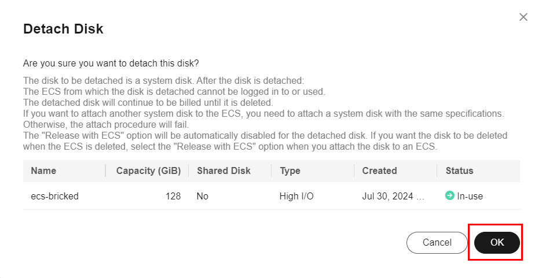Click the "No" shared disk value
Screen dimensions: 542x278
(202, 196)
